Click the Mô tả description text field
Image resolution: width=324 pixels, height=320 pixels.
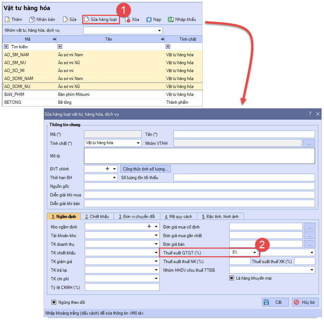click(199, 156)
